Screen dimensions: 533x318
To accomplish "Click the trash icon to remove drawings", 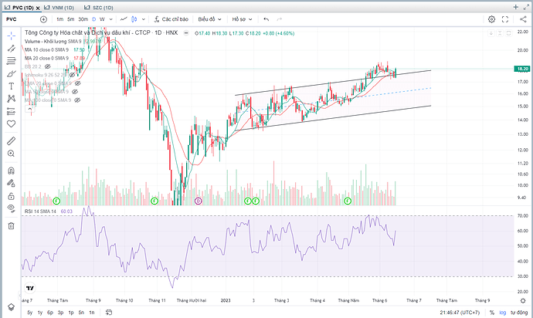I will point(12,225).
